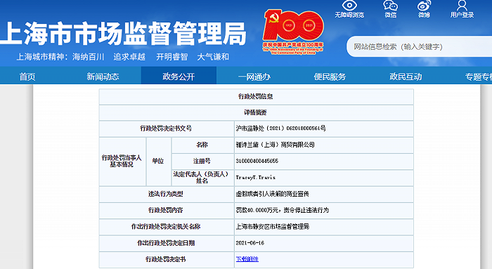
Task: Select the 详情摘要 header row
Action: point(256,112)
